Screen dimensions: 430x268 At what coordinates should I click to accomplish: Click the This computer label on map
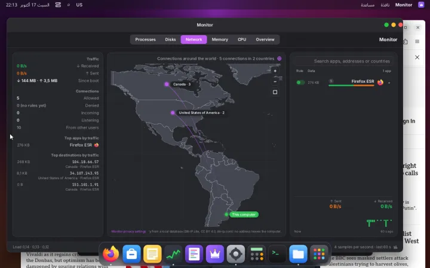click(244, 214)
